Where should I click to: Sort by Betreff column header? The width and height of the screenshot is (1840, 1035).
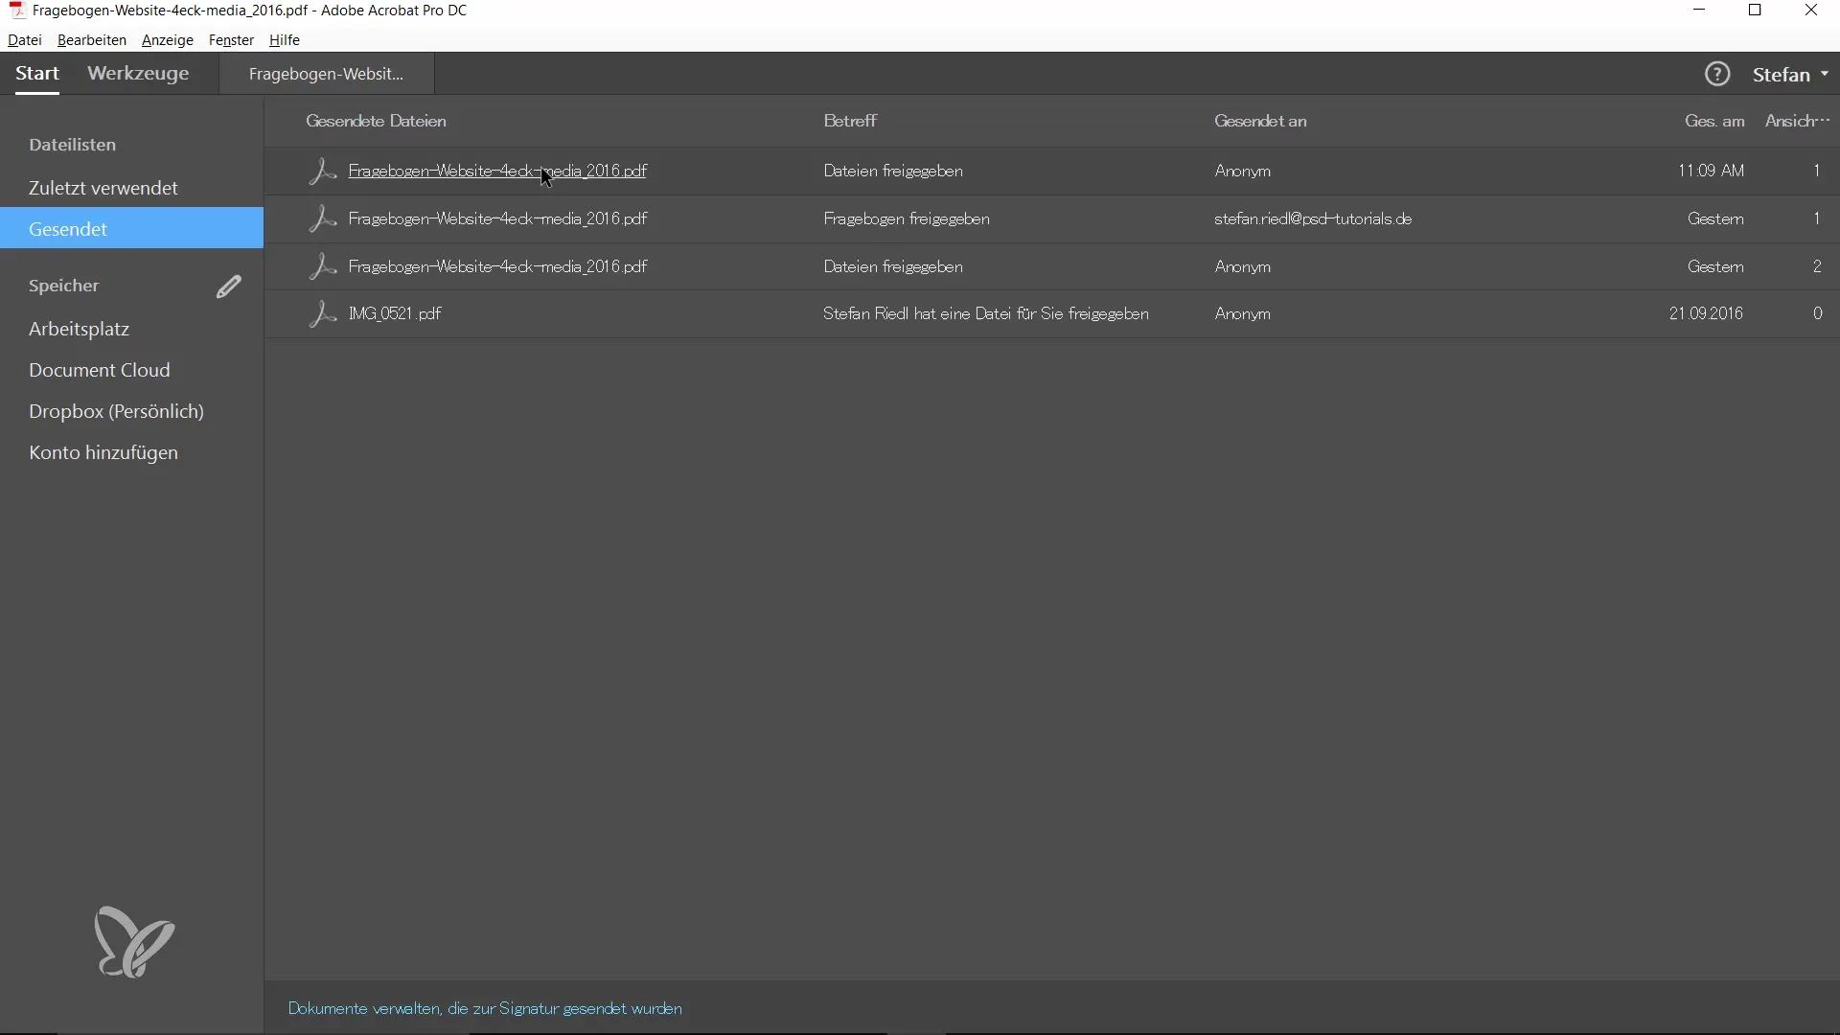(x=850, y=121)
